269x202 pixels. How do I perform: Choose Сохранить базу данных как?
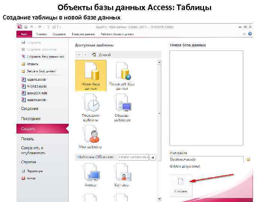point(43,56)
